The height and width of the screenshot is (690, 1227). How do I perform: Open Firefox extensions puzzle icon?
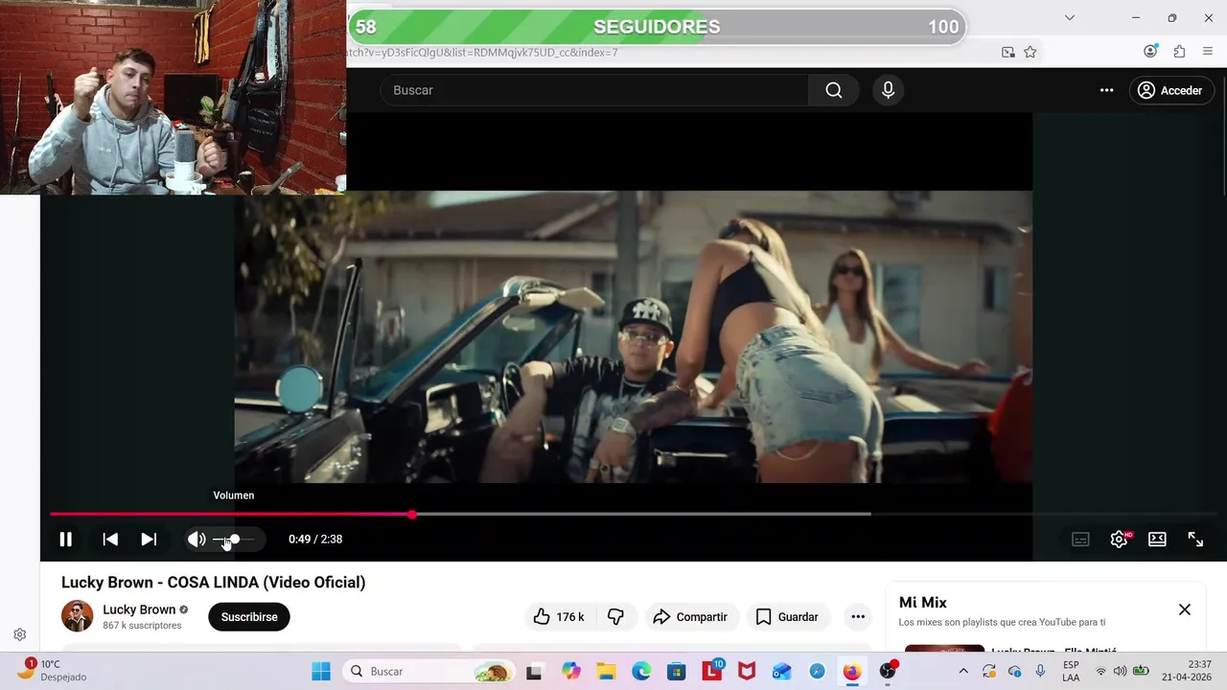[x=1179, y=52]
